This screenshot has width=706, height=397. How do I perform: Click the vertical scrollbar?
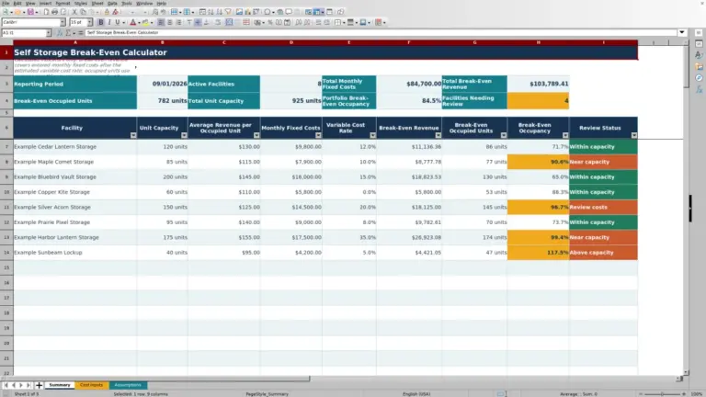click(x=686, y=207)
